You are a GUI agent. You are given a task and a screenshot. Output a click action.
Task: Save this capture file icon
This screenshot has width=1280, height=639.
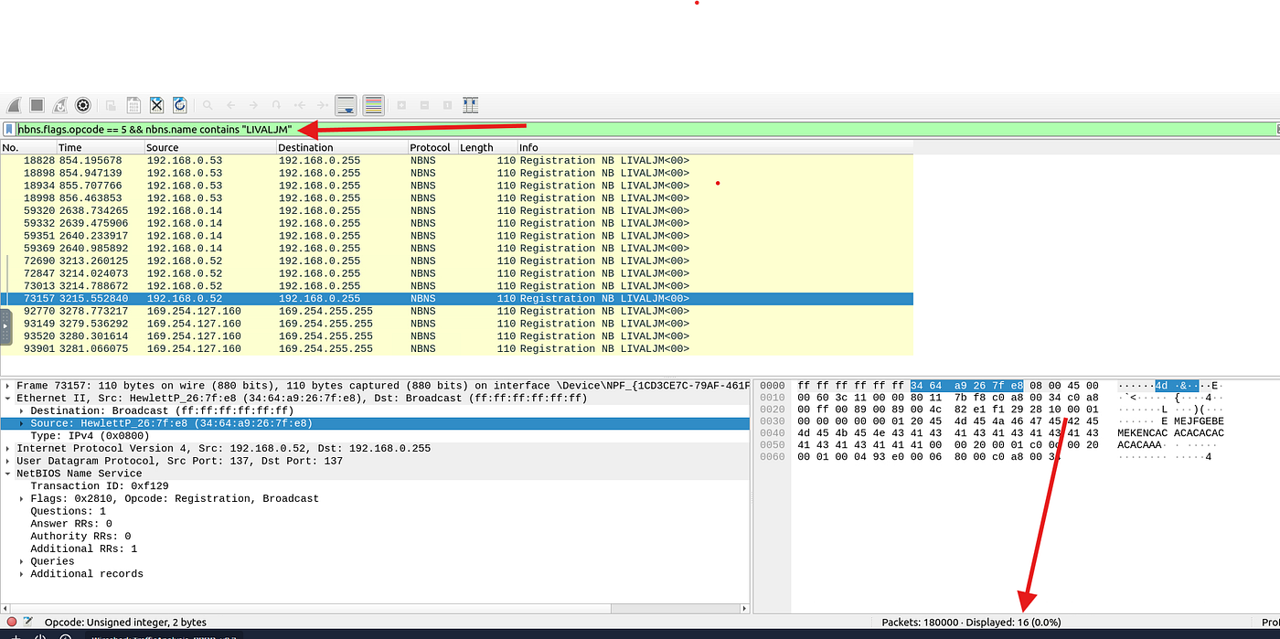tap(133, 105)
